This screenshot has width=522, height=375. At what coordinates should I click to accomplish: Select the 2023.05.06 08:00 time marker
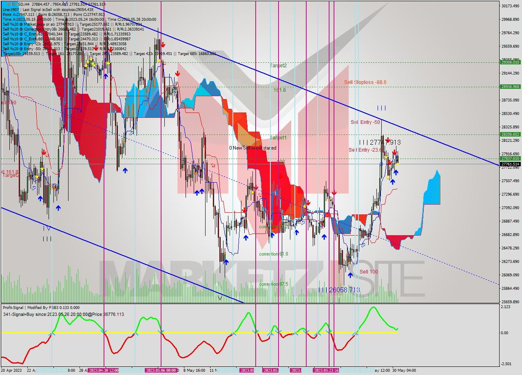(x=161, y=371)
